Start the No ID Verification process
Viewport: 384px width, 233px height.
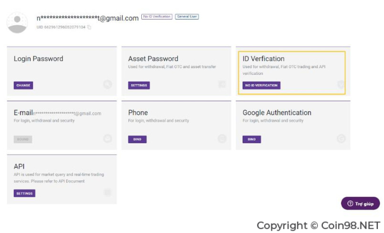pos(261,85)
